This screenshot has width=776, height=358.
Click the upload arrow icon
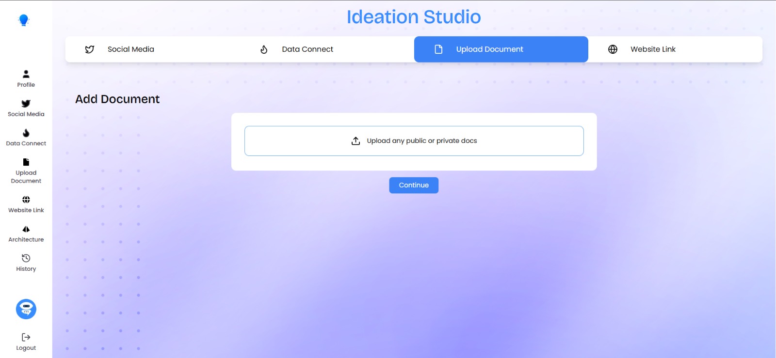(x=356, y=141)
